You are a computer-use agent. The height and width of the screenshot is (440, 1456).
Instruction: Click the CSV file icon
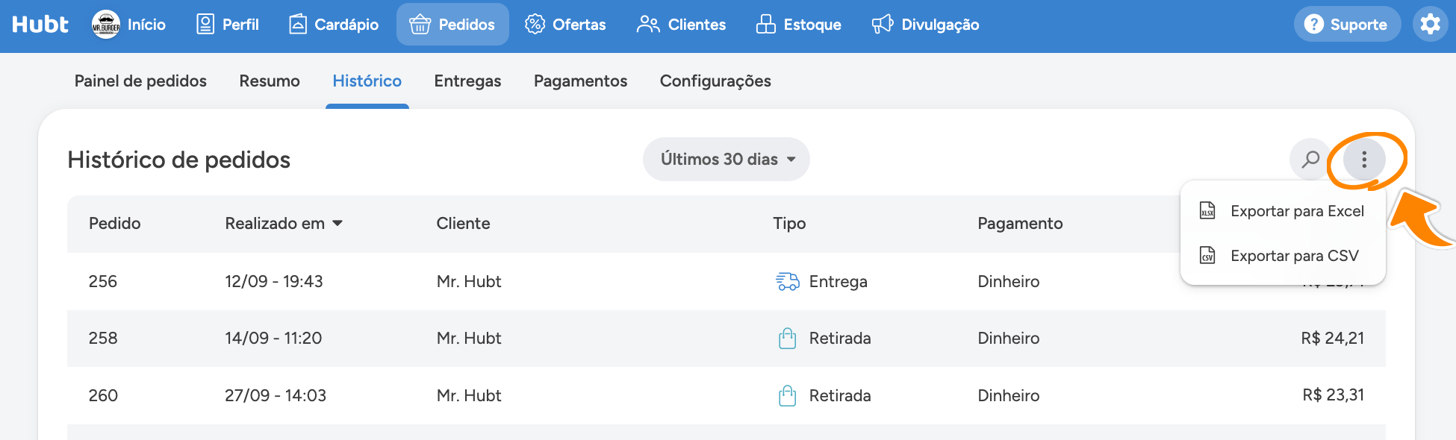[x=1207, y=256]
